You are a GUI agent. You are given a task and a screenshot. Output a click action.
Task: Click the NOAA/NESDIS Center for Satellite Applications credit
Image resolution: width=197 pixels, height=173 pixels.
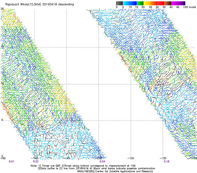coord(115,171)
